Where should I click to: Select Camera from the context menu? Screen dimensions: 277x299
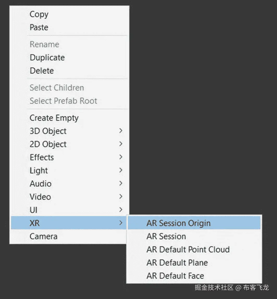[44, 236]
